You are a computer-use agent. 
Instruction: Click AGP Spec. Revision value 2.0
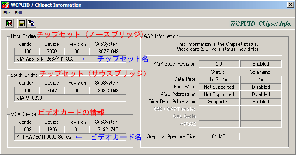pos(219,64)
